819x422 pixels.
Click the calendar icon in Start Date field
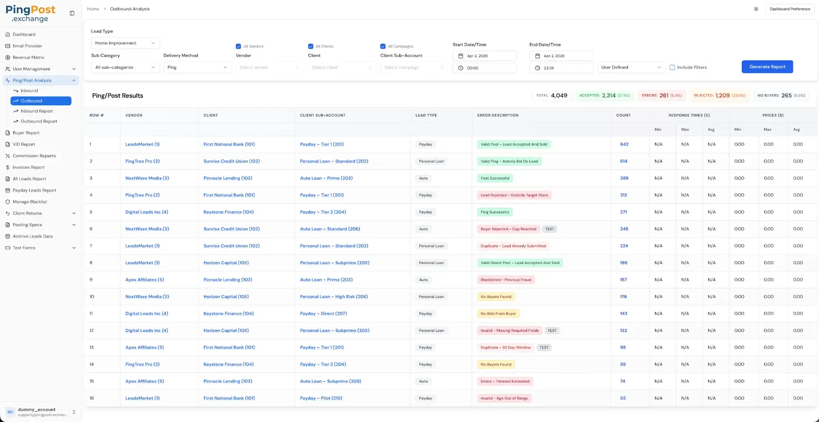pos(461,56)
